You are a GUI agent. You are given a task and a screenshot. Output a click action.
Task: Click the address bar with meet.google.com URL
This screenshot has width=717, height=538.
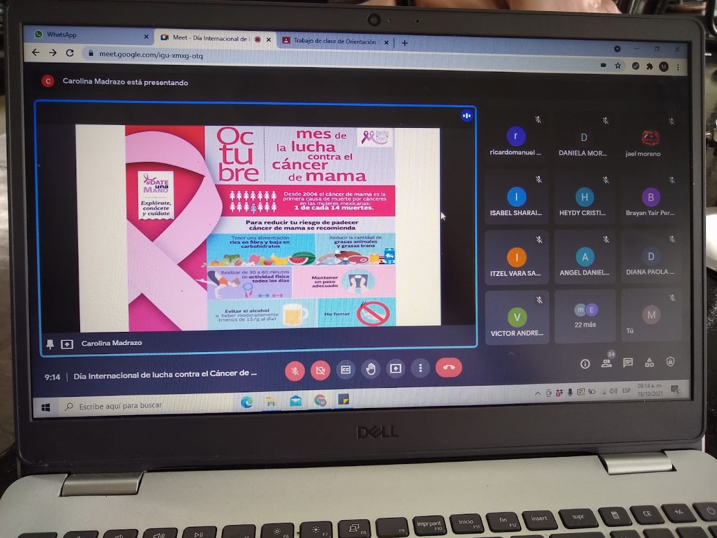pyautogui.click(x=336, y=59)
